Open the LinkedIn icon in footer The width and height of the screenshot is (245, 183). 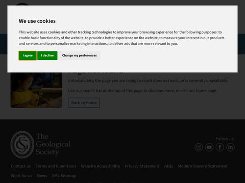point(230,147)
